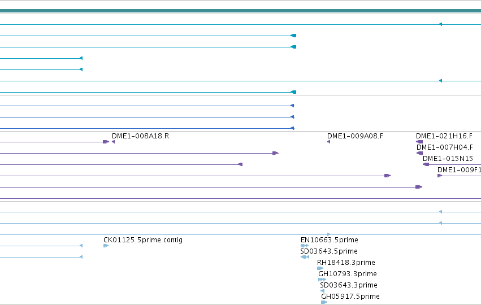Click arrow glyph below DME1-021H16.F
This screenshot has height=305, width=481.
[x=419, y=142]
